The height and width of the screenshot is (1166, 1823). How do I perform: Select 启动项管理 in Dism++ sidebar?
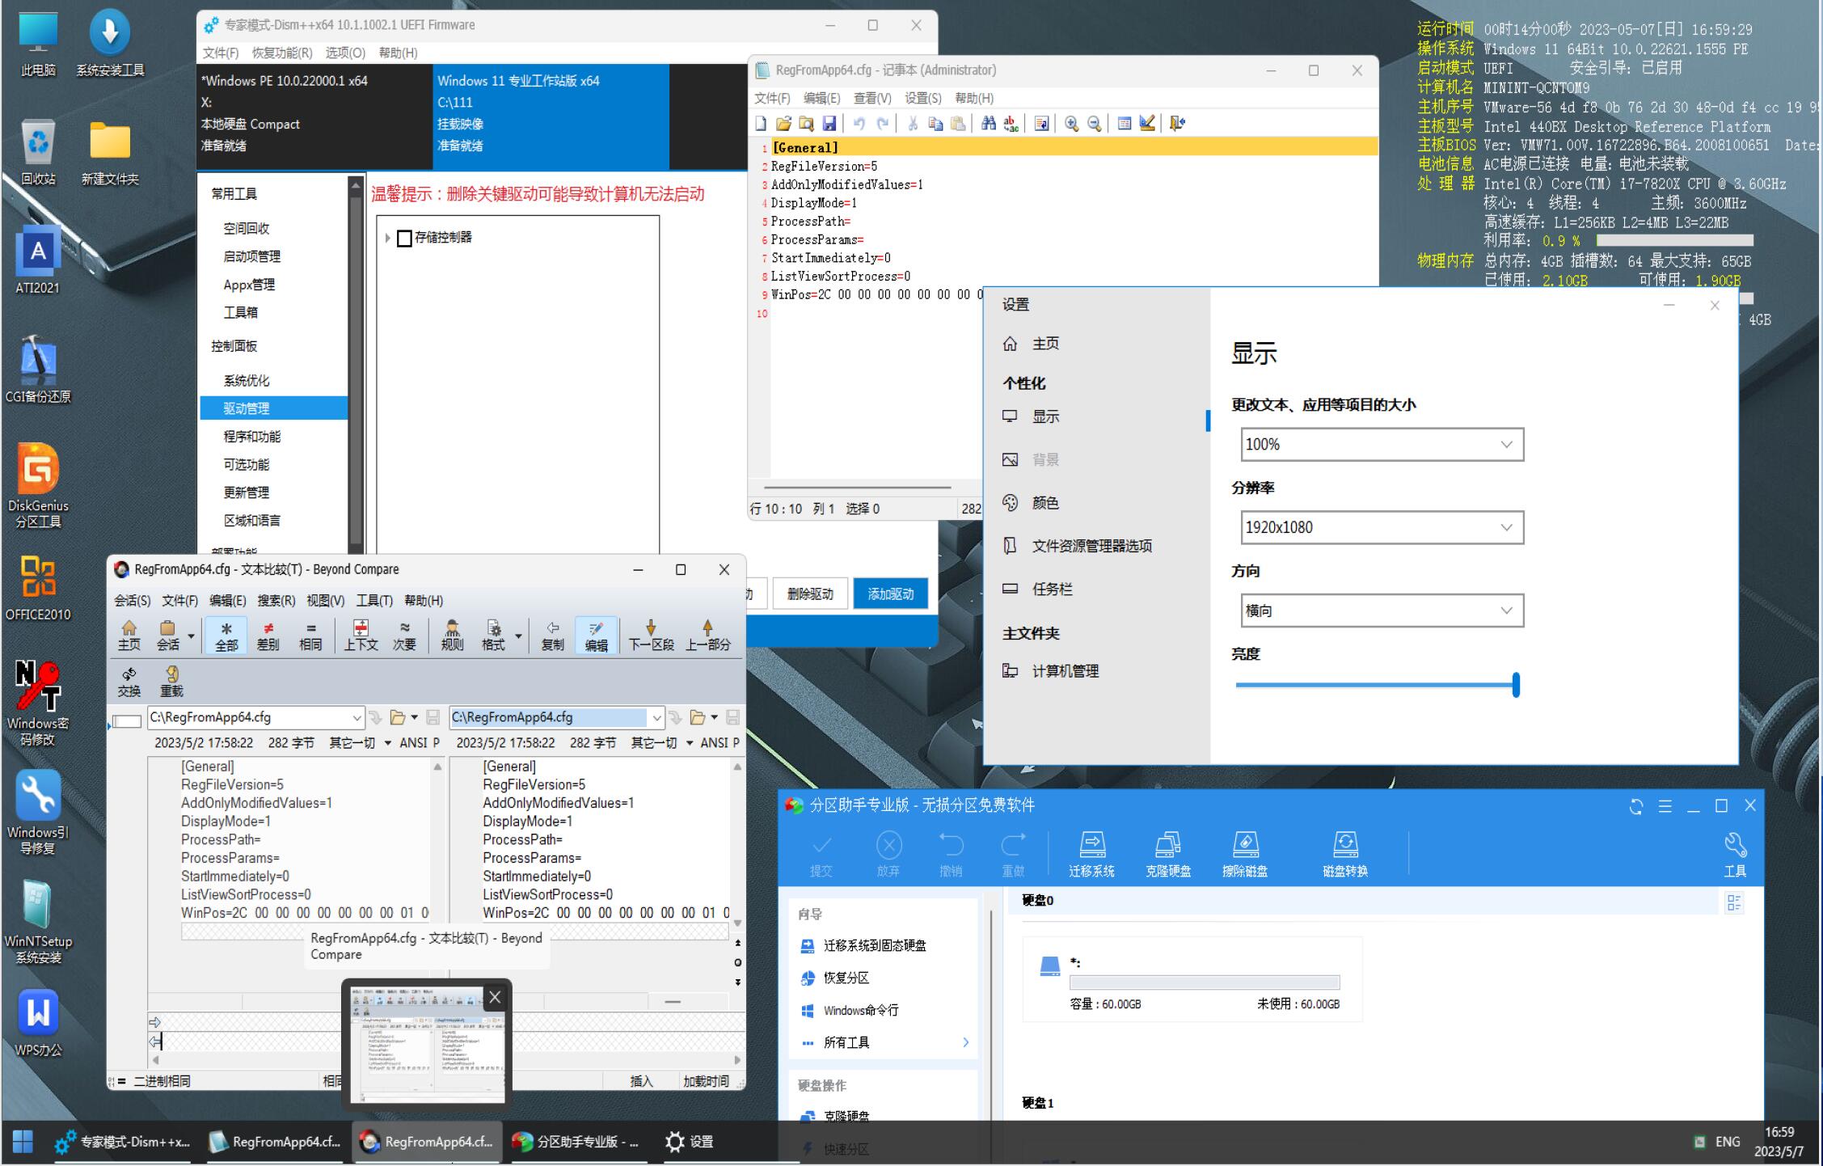click(252, 256)
